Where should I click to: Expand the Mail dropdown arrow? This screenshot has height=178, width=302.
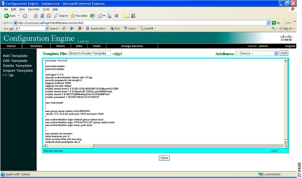[x=104, y=16]
